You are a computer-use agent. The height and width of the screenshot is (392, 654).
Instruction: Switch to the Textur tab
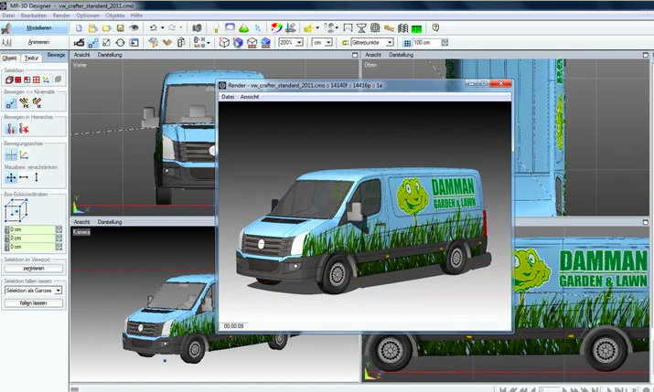point(31,58)
